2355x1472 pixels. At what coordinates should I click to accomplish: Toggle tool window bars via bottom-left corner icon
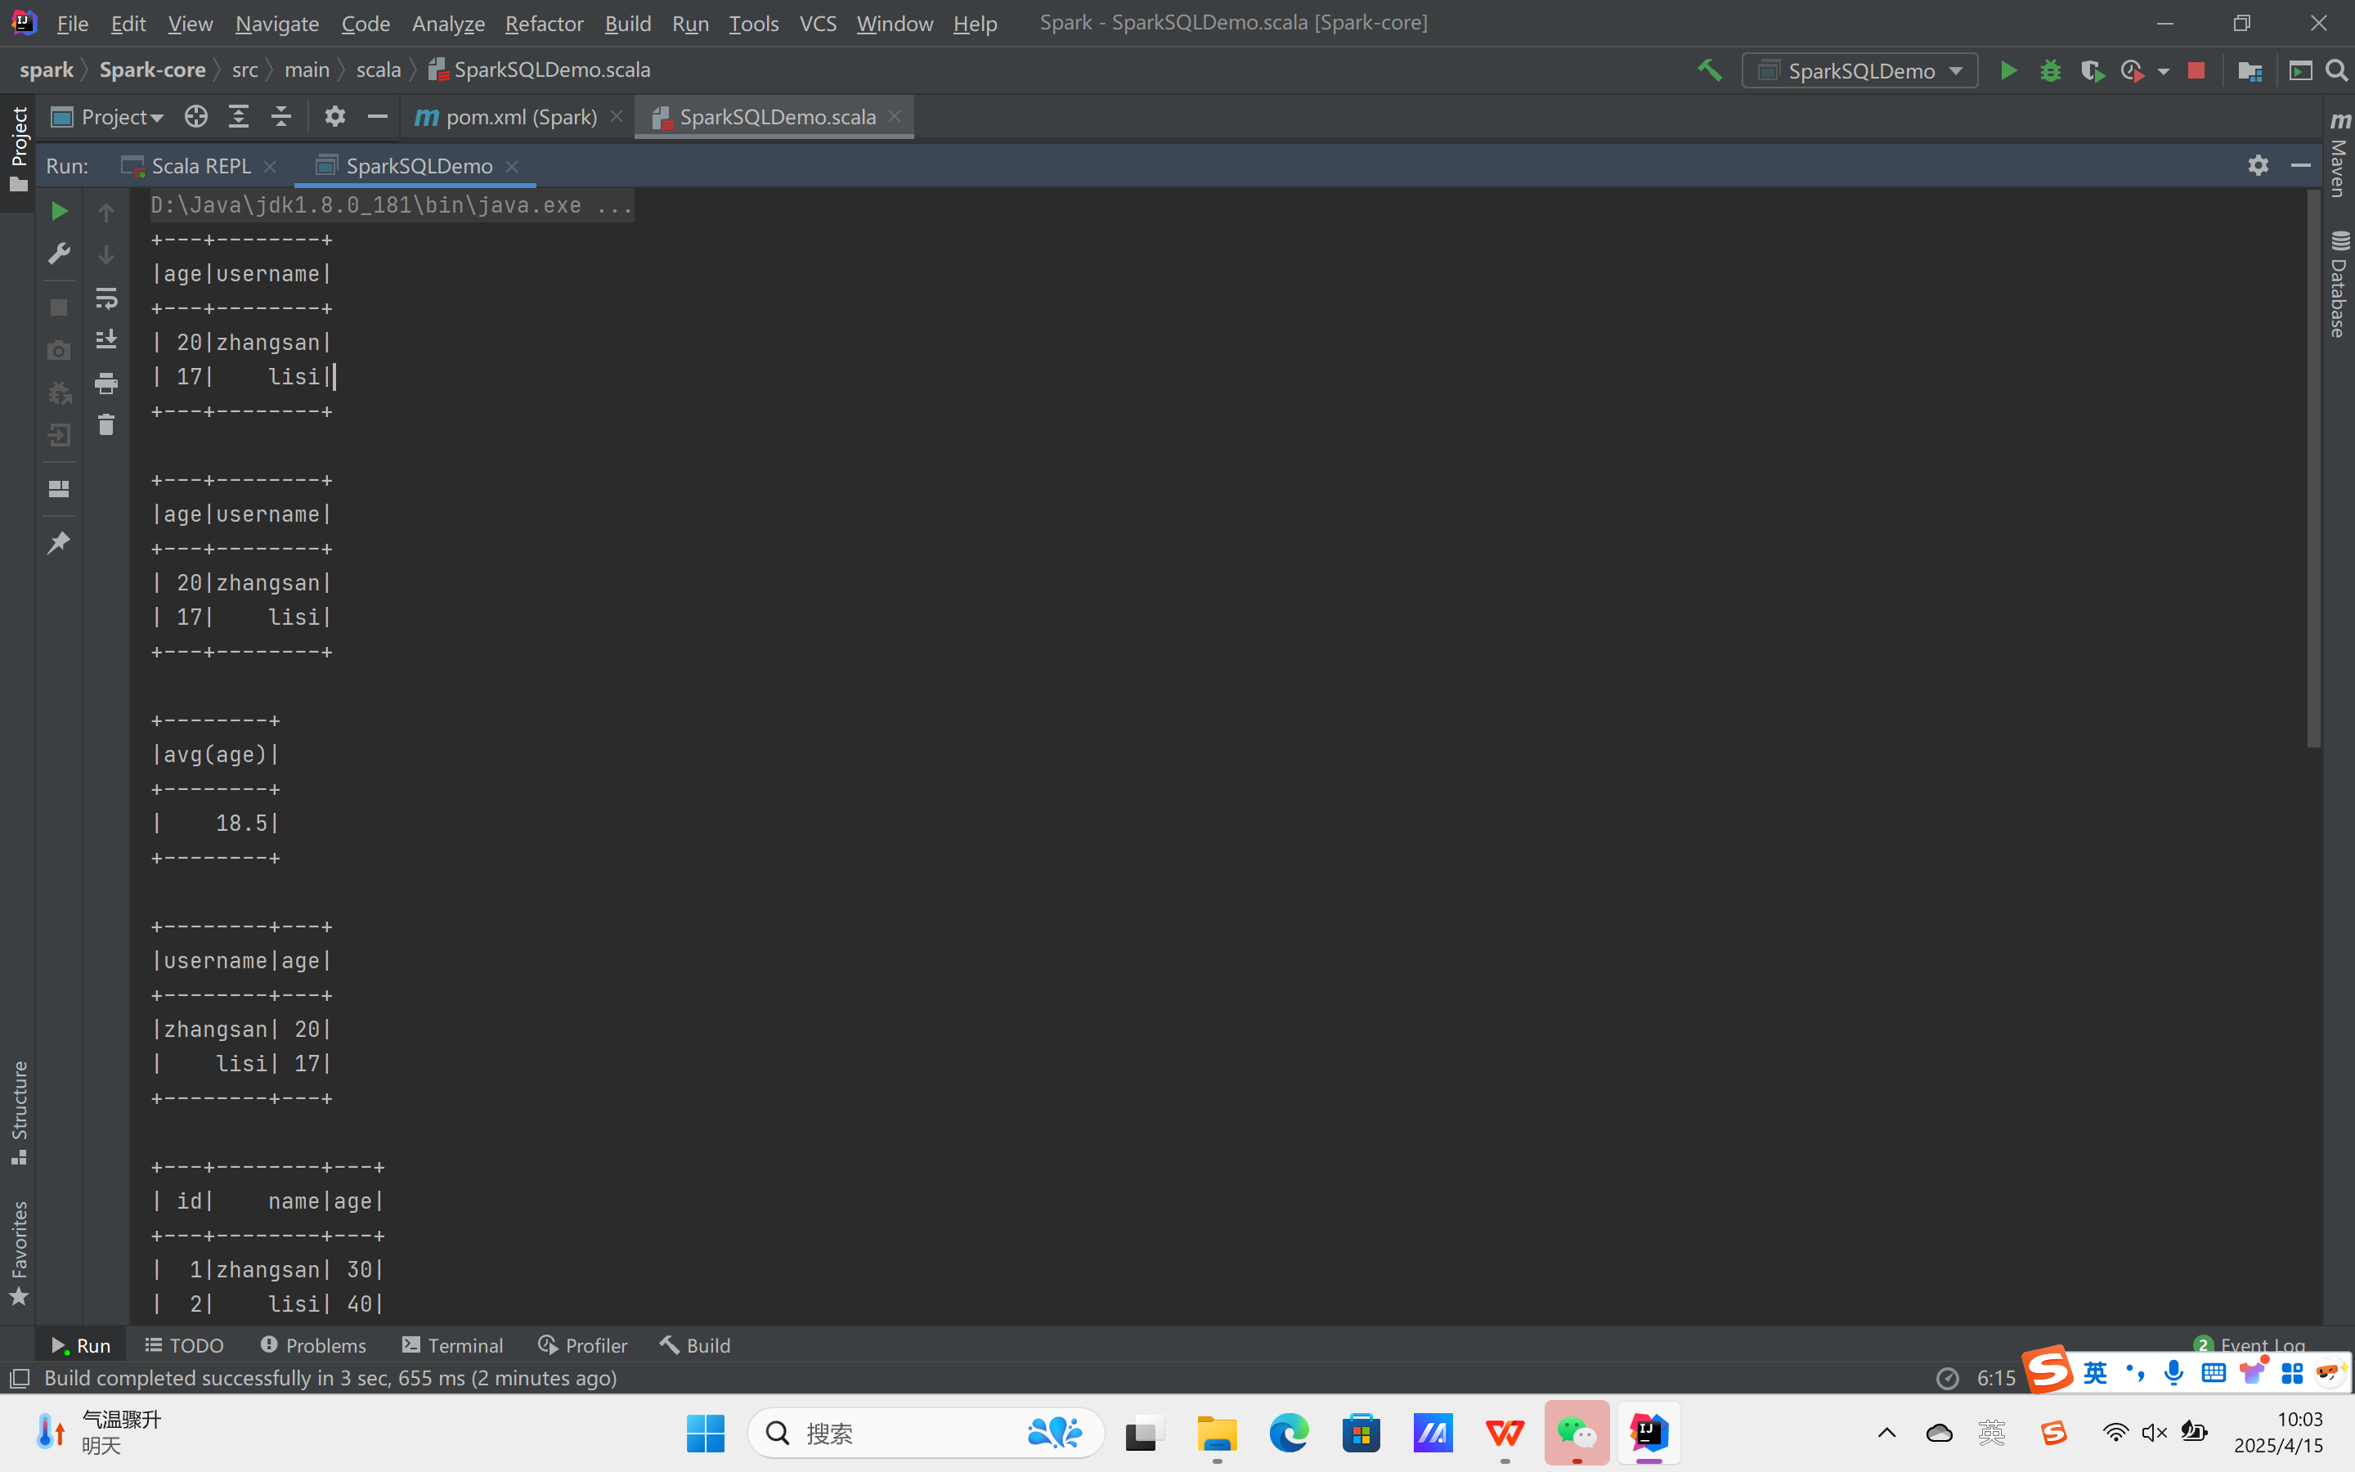coord(20,1378)
